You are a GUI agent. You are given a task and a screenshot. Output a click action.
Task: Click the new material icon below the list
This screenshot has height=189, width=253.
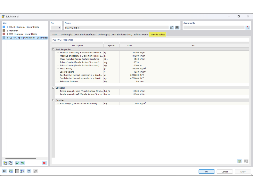pos(5,163)
